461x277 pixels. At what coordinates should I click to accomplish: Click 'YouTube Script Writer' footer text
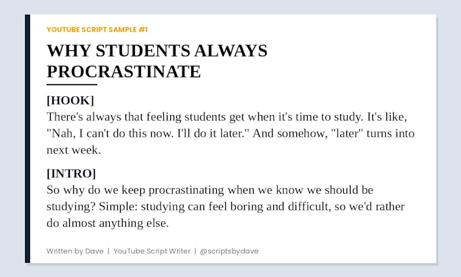point(152,251)
